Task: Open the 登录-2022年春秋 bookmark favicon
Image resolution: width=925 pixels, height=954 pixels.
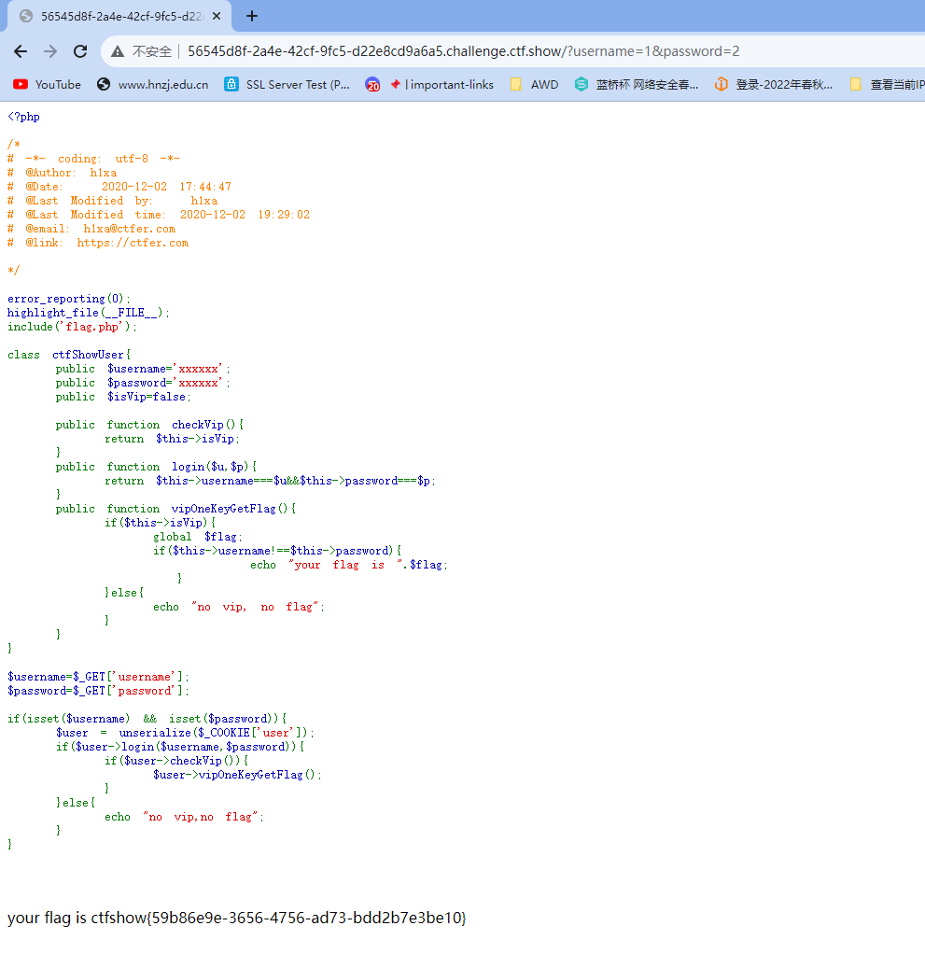Action: pyautogui.click(x=722, y=85)
